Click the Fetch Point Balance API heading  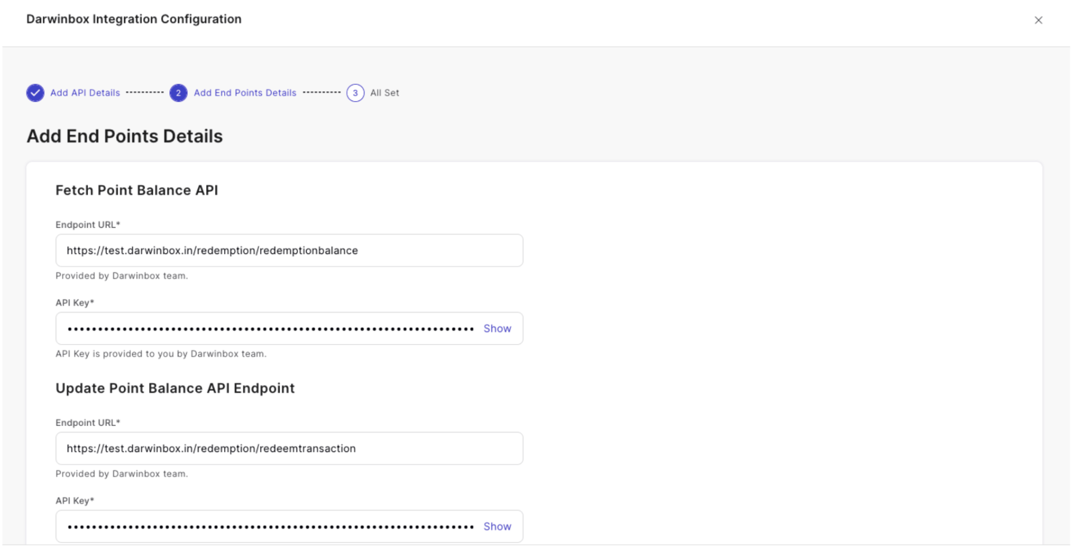coord(137,190)
